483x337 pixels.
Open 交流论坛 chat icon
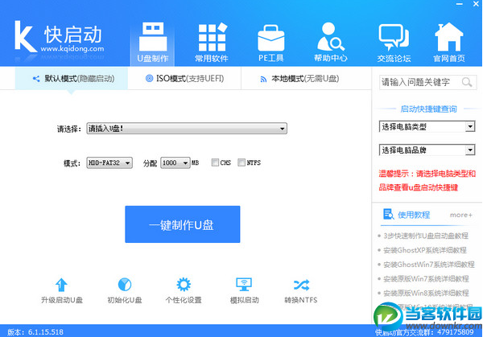[x=394, y=37]
